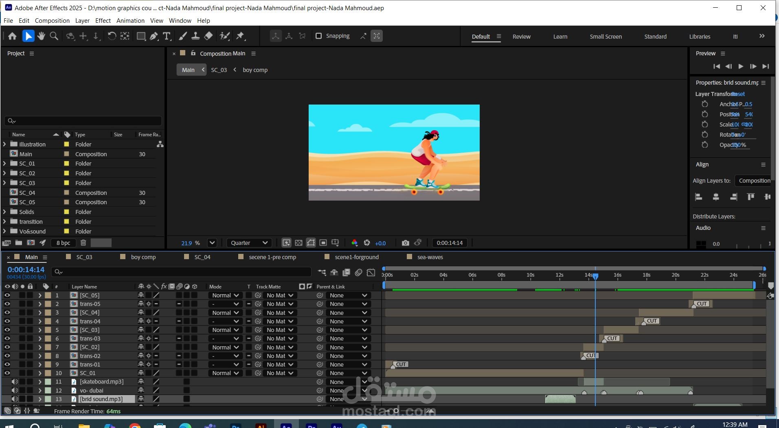Select the Pen tool
The height and width of the screenshot is (428, 779).
pos(154,36)
